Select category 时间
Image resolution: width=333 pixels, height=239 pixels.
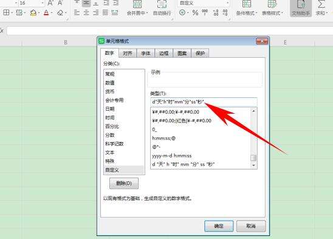(124, 117)
